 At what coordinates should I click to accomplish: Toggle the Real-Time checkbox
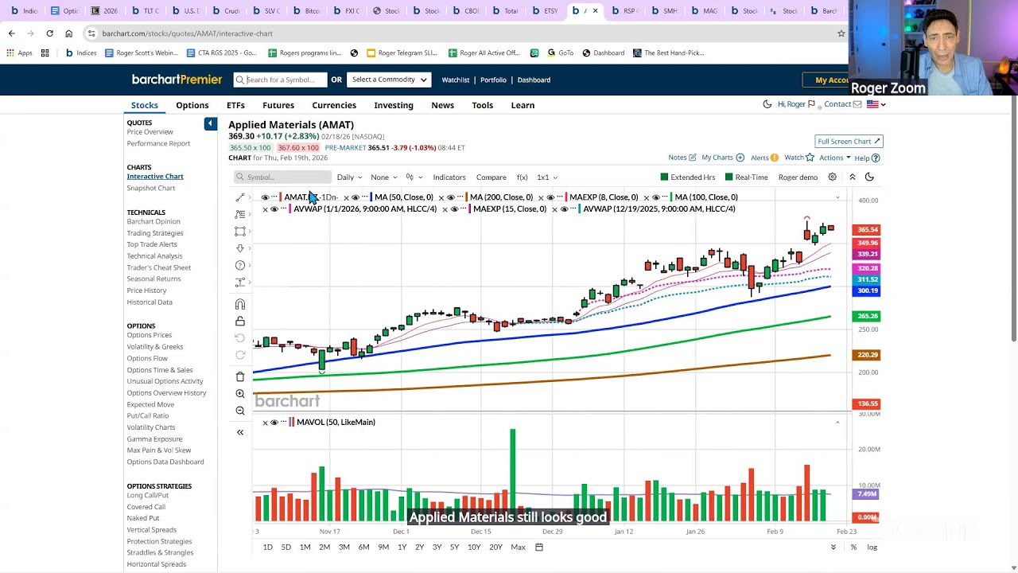729,177
